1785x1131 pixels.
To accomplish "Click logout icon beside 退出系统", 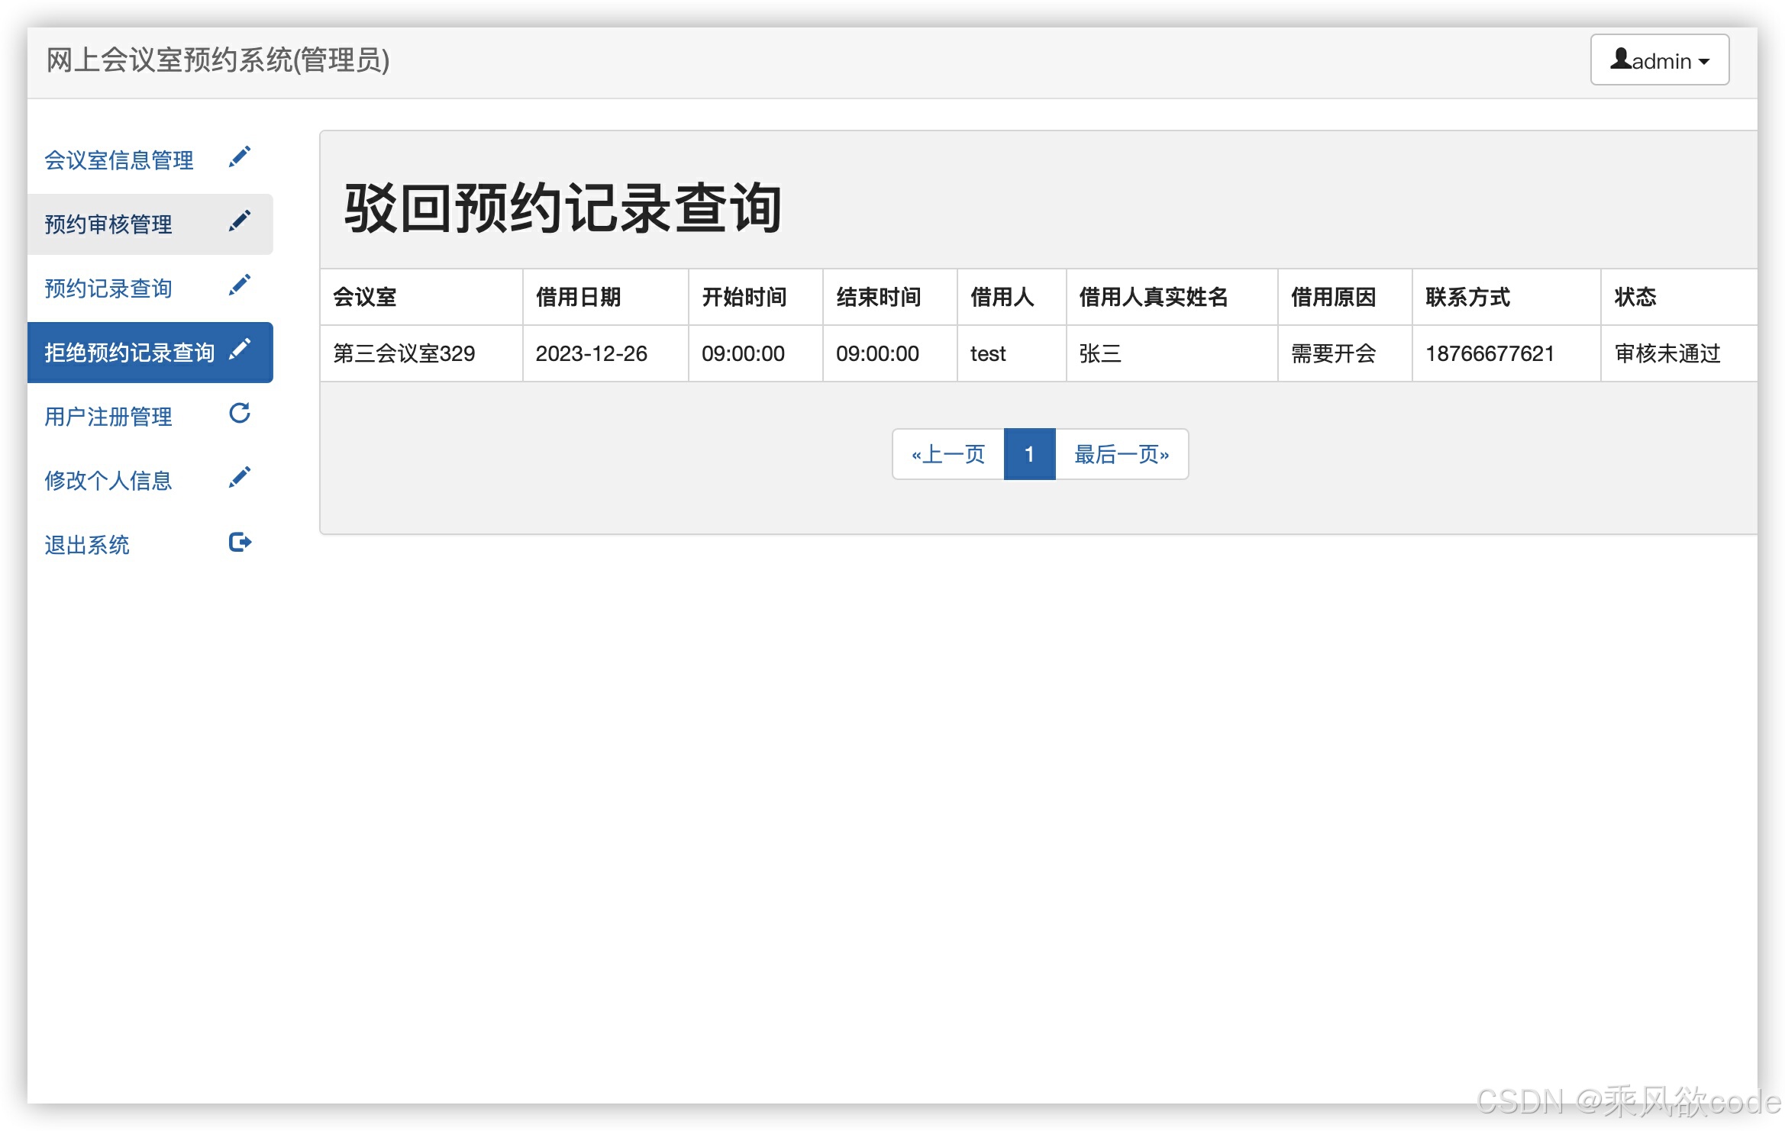I will click(240, 542).
